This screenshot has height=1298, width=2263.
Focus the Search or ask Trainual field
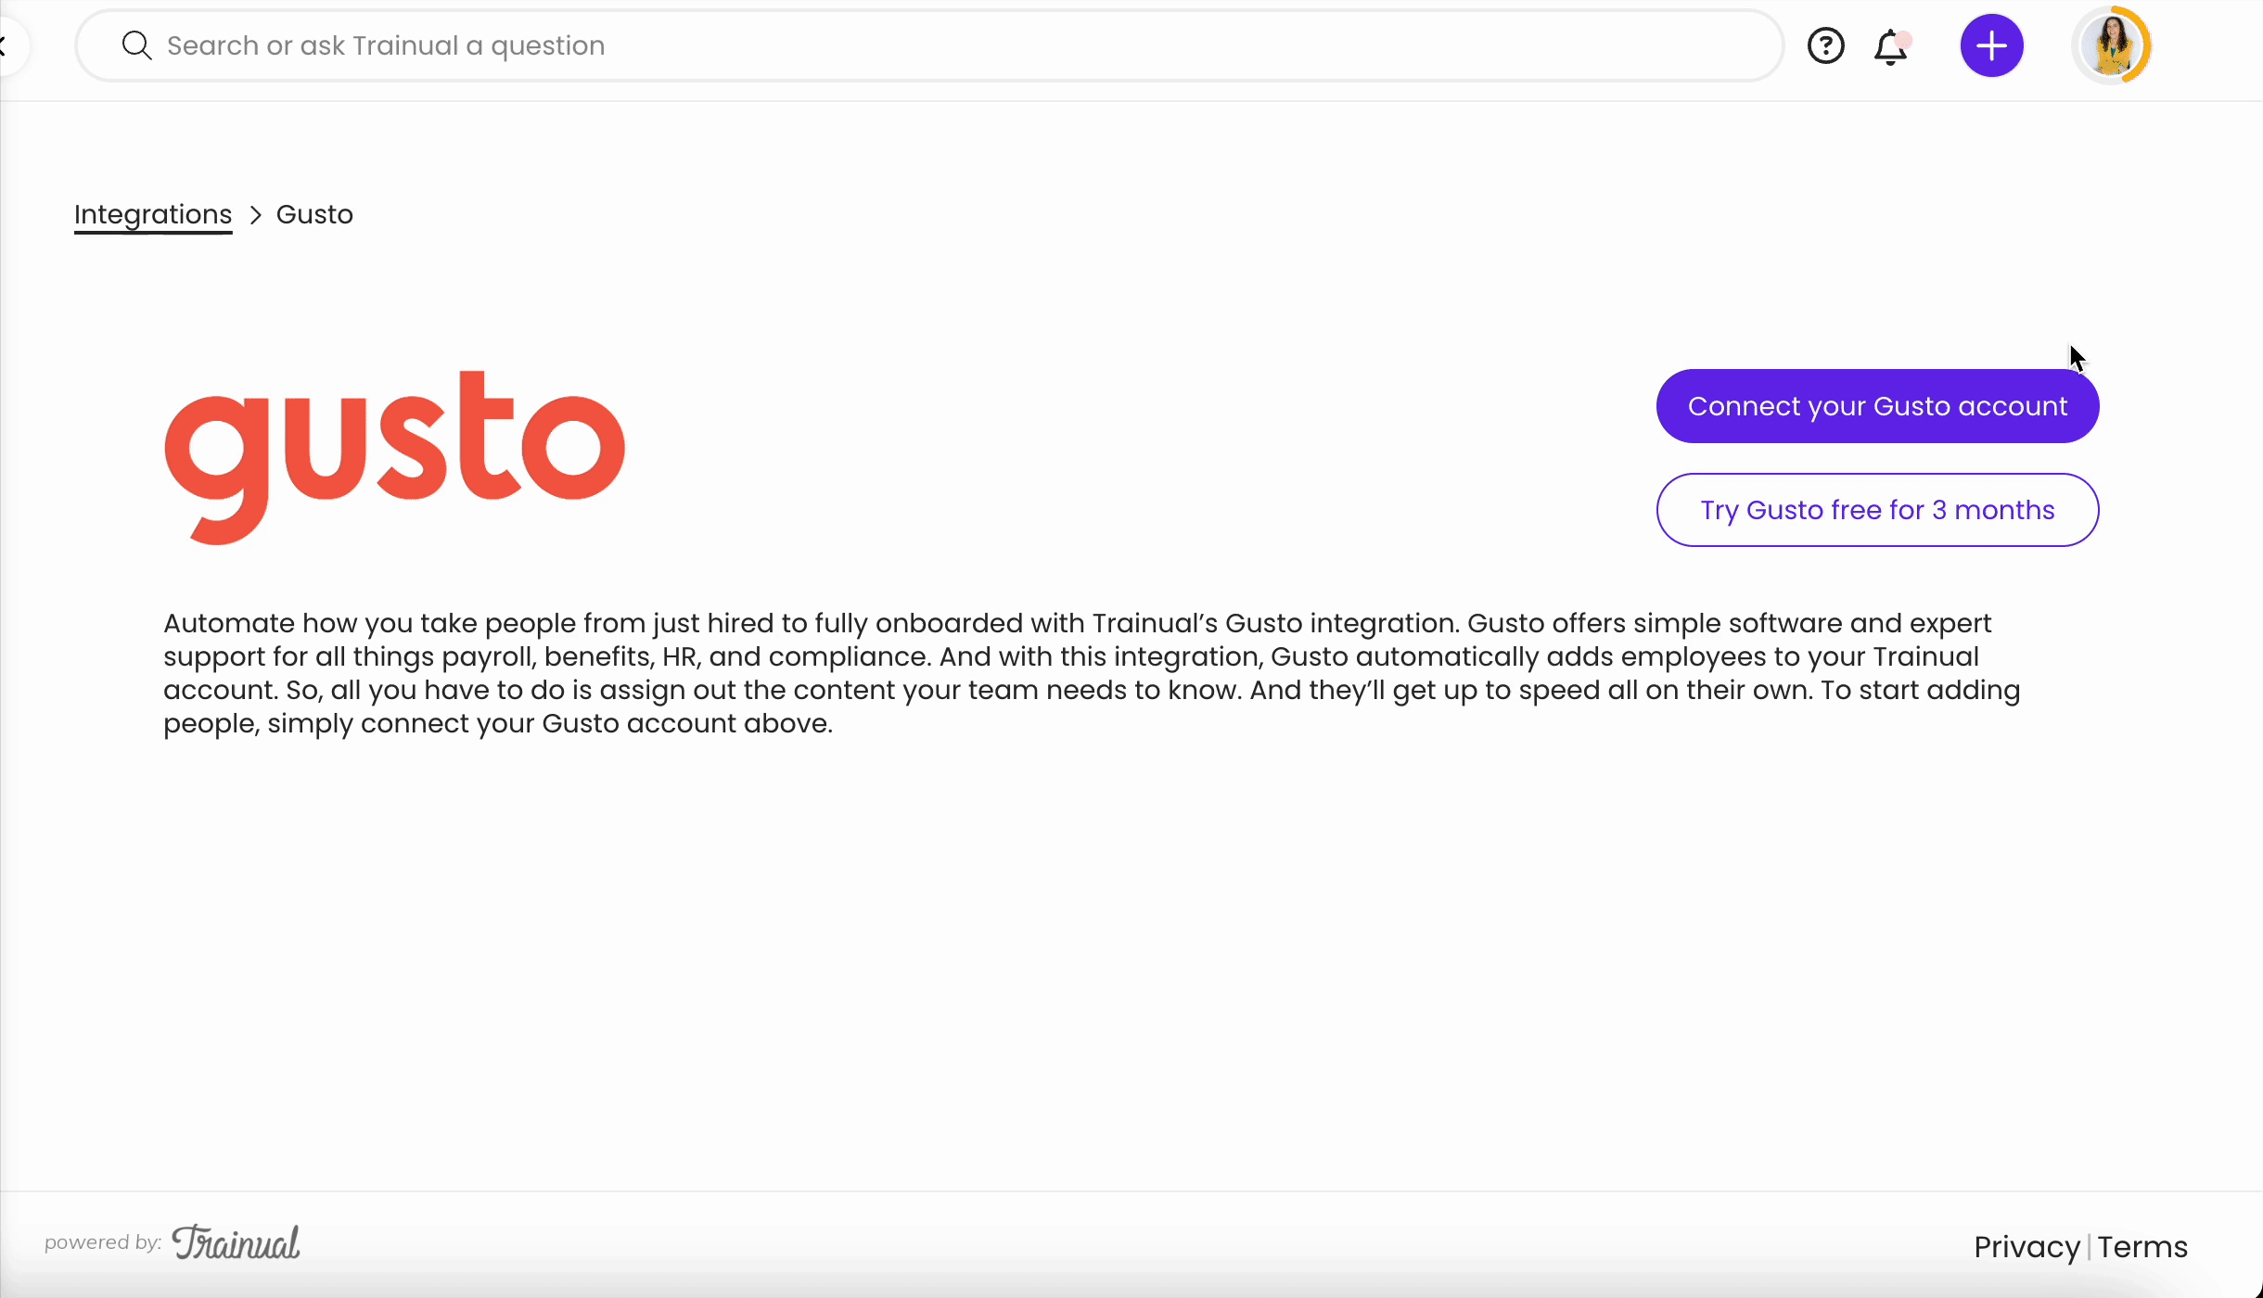929,45
